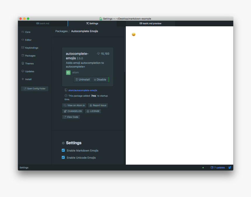Disable the autocomplete-emojis package

point(100,80)
